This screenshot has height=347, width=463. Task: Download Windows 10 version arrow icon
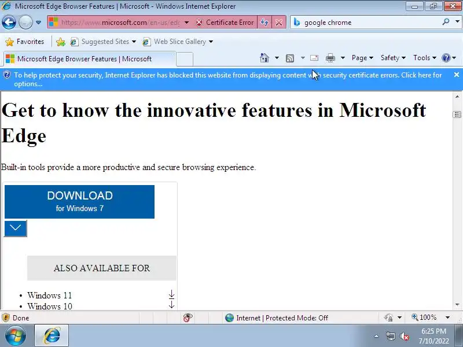(171, 305)
